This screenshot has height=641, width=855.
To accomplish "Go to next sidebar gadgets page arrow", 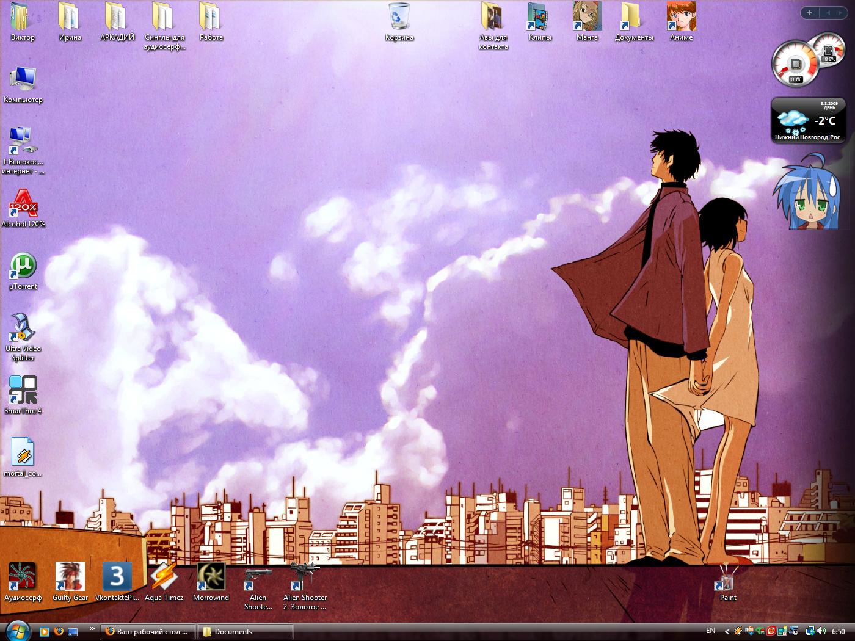I will point(840,12).
